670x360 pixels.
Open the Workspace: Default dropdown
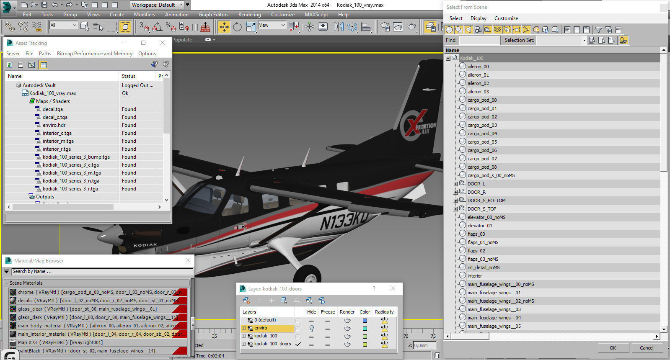pos(157,5)
